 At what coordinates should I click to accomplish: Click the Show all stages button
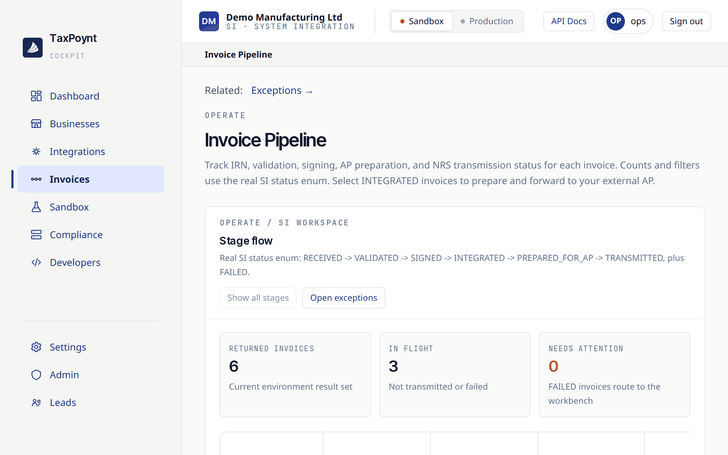[x=258, y=298]
